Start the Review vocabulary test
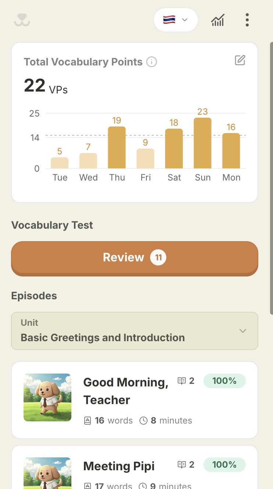The image size is (273, 489). click(135, 258)
